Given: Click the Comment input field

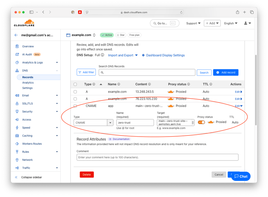Looking at the screenshot, I should pyautogui.click(x=158, y=157).
